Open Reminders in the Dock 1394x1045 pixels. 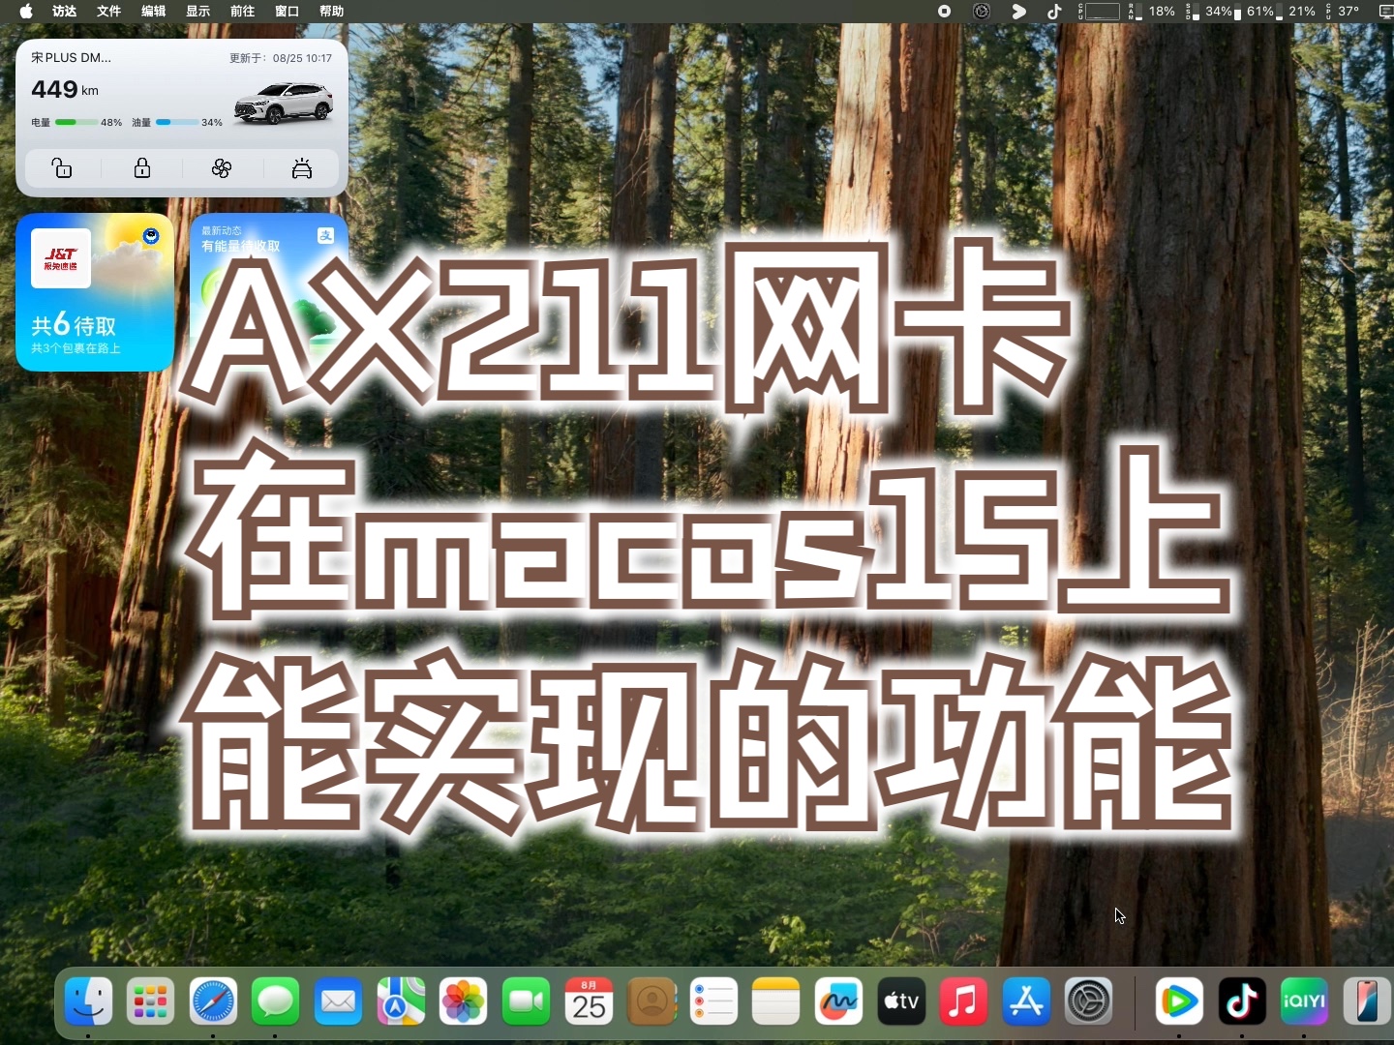pos(713,1000)
